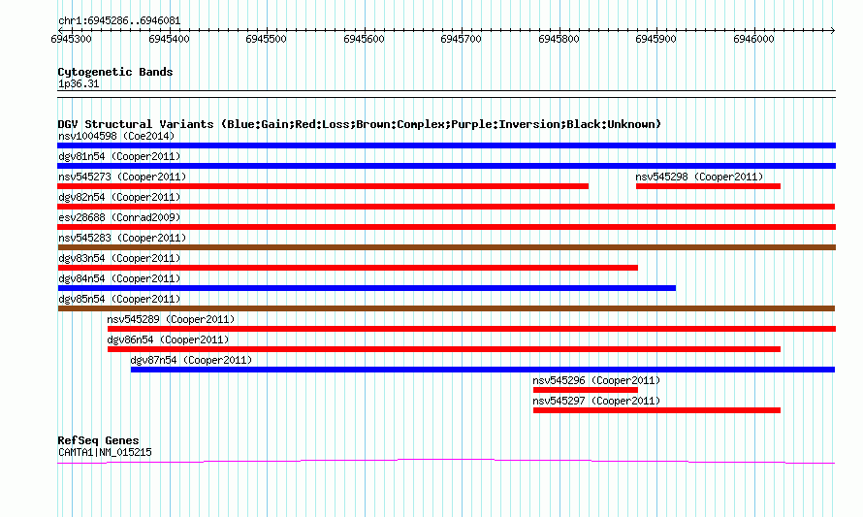Select the dgv81n54 (Cooper2011) variant label
The width and height of the screenshot is (863, 517).
119,156
